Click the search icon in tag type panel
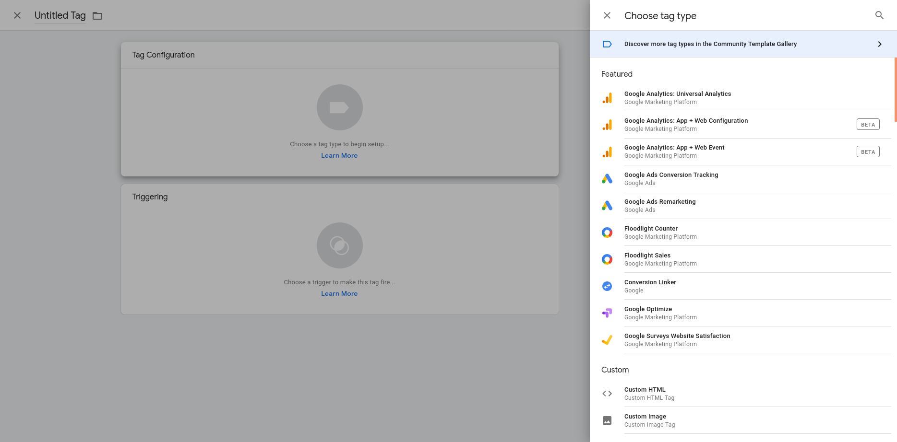 [879, 15]
